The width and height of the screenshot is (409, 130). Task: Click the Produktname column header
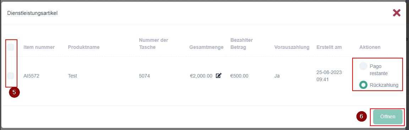pyautogui.click(x=84, y=47)
